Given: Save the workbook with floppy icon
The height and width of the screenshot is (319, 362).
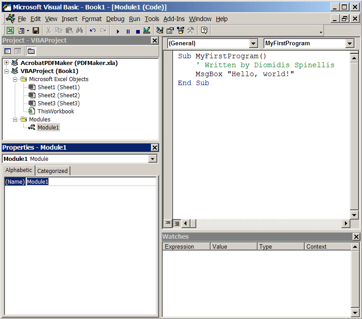Looking at the screenshot, I should tap(36, 30).
